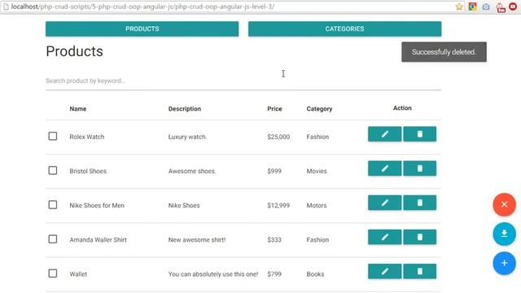Select the Bristol Shoes checkbox
521x293 pixels.
(53, 170)
